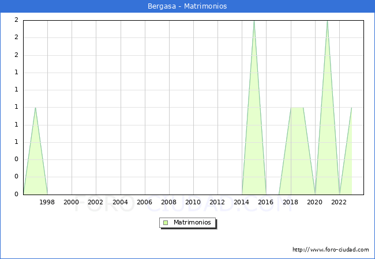This screenshot has height=259, width=375.
Task: Click the 2006 x-axis label
Action: (144, 202)
